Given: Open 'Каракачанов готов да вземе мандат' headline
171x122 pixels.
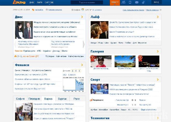Looking at the screenshot, I should pos(54,32).
